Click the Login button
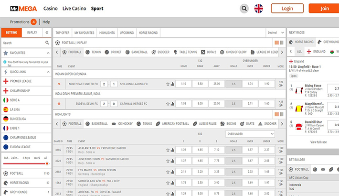Screen dimensions: 339x196 point(287,9)
